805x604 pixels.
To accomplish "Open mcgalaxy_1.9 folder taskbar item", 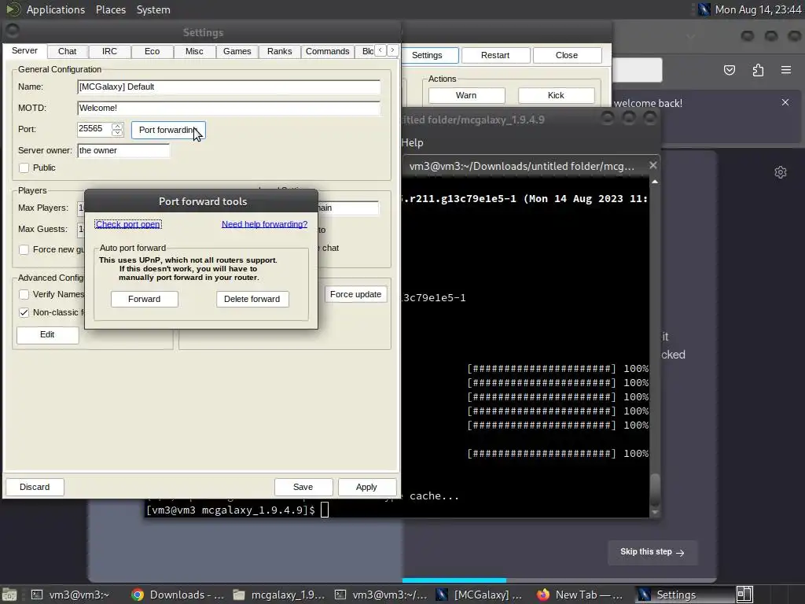I will pyautogui.click(x=279, y=595).
